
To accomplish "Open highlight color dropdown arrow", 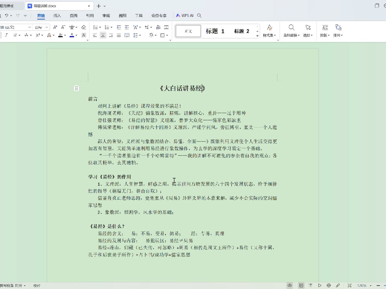I will (x=65, y=35).
